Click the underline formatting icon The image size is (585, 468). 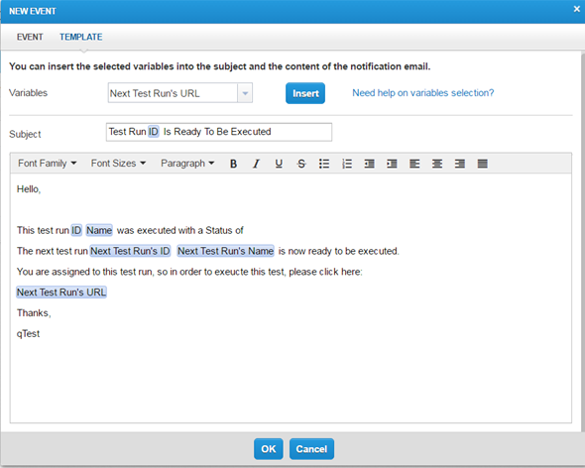point(279,164)
